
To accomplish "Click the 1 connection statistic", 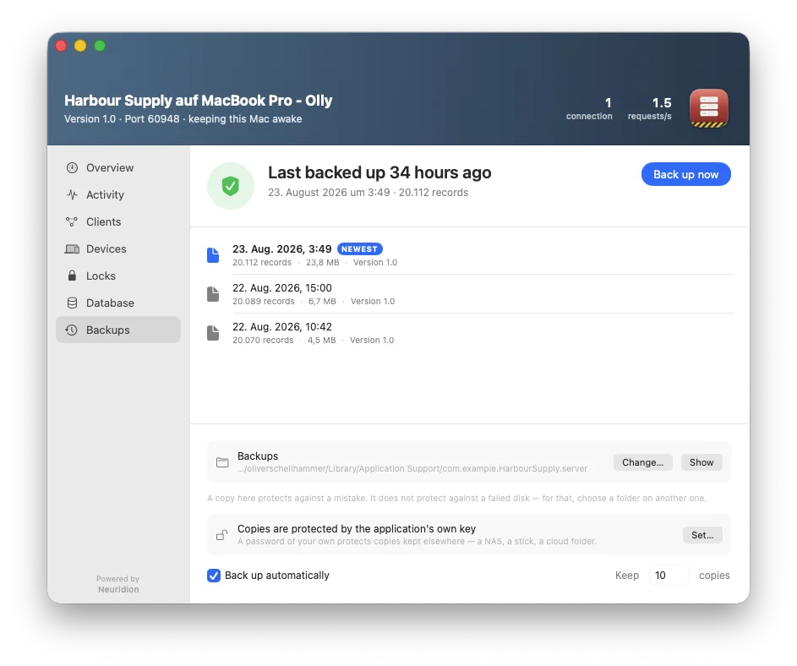I will coord(589,109).
